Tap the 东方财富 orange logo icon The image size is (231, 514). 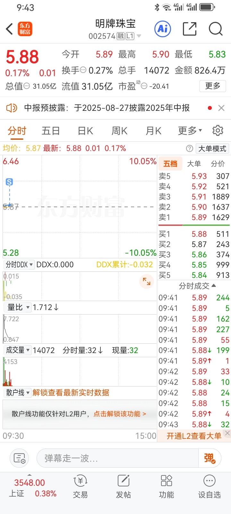[25, 29]
